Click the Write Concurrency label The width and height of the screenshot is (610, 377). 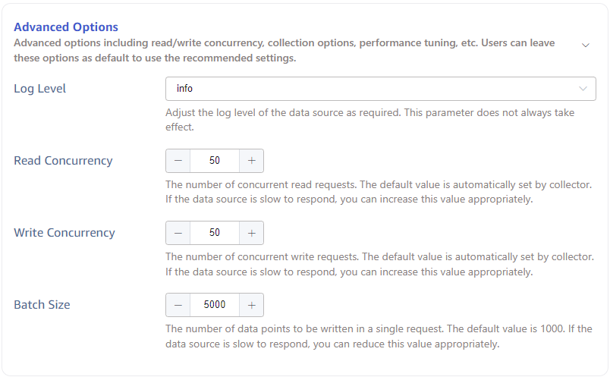[64, 233]
